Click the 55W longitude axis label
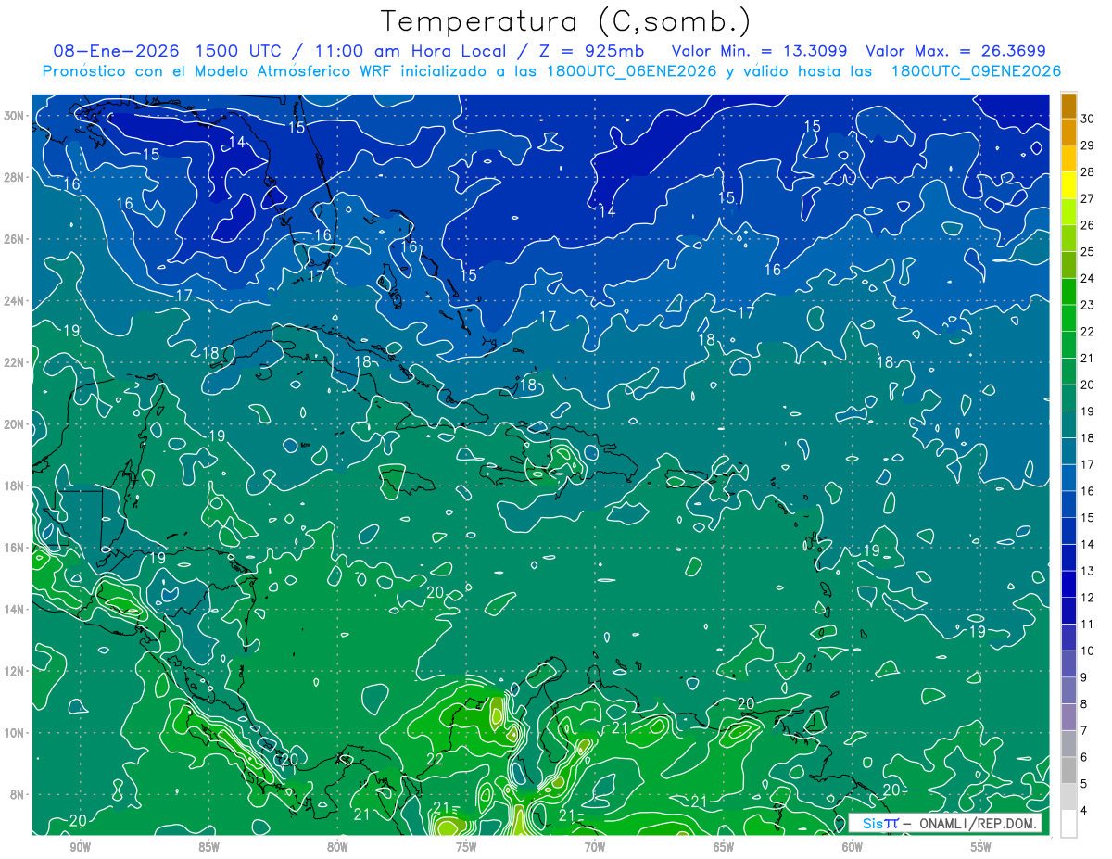The height and width of the screenshot is (859, 1112). point(981,847)
